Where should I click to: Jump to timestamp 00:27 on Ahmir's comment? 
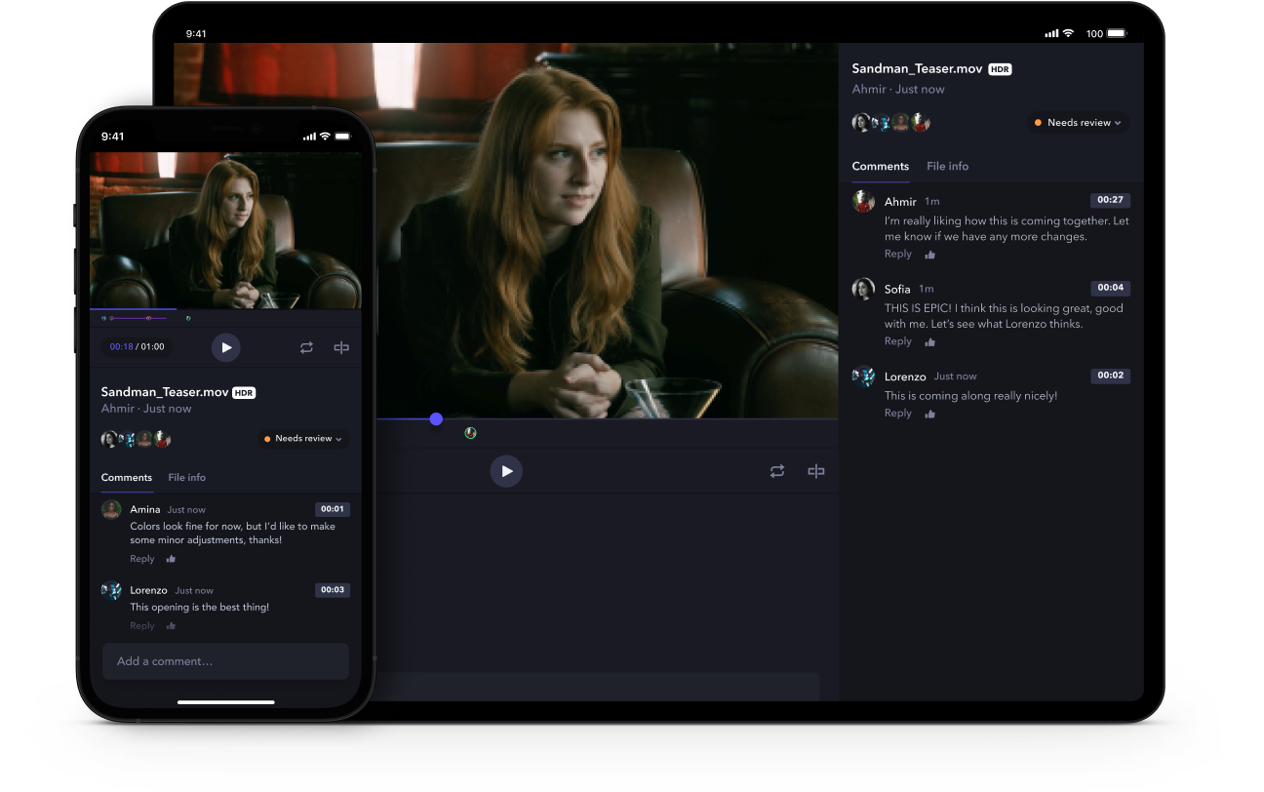click(1110, 200)
